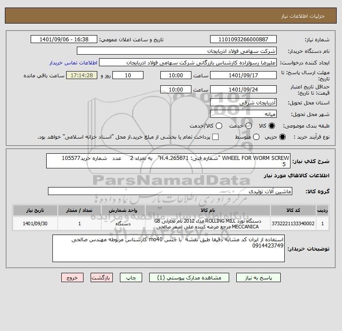
Task: Click the buyer notes text area
Action: [168, 248]
